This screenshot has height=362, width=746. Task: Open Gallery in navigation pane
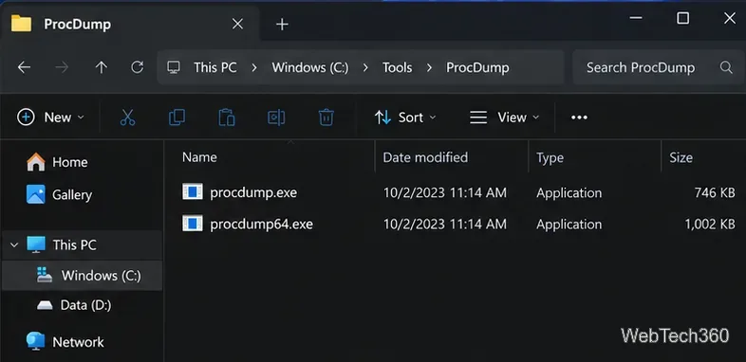(72, 195)
